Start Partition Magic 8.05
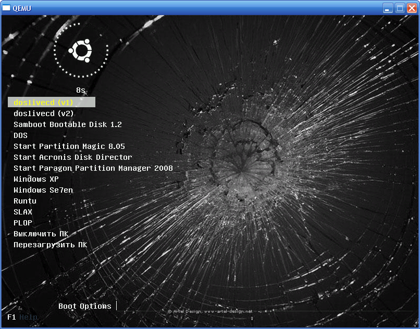 tap(69, 146)
